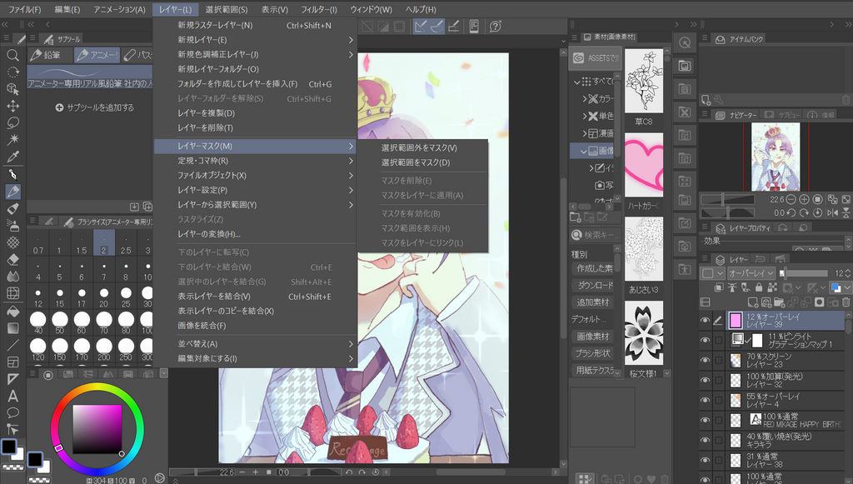Select the Balloon tool
The height and width of the screenshot is (484, 853).
[x=12, y=412]
